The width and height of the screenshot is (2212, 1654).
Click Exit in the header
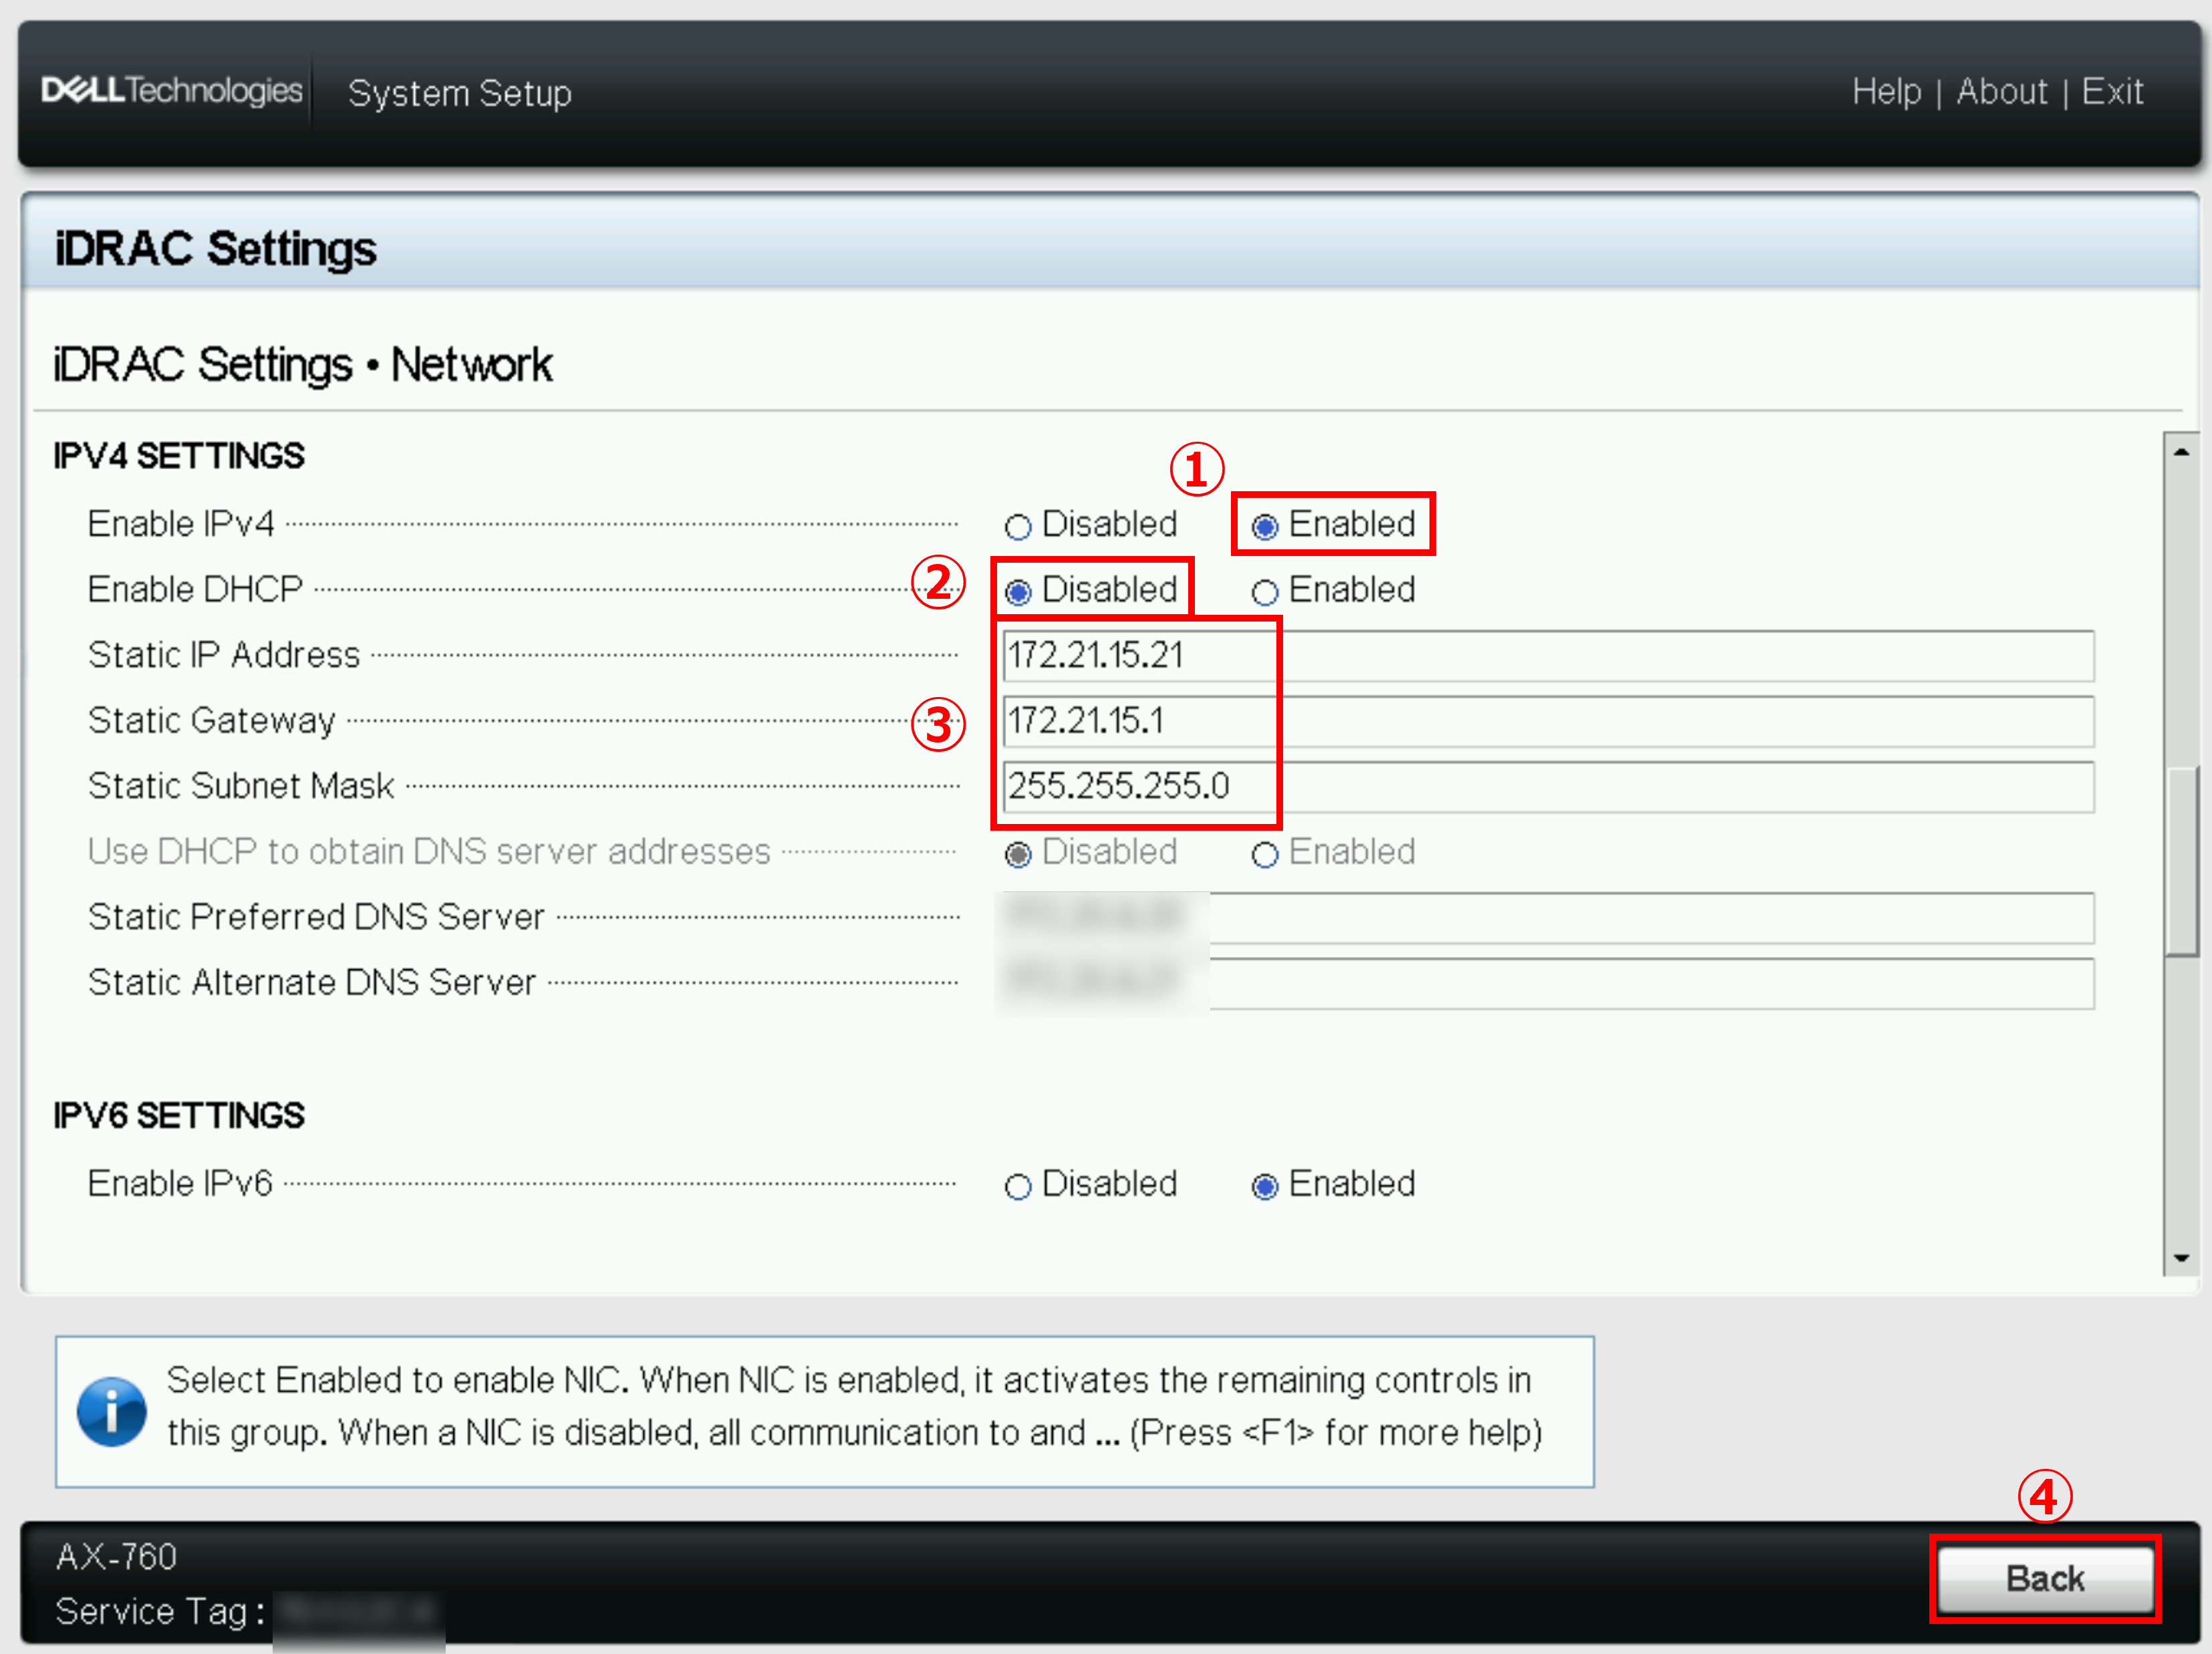click(2112, 92)
